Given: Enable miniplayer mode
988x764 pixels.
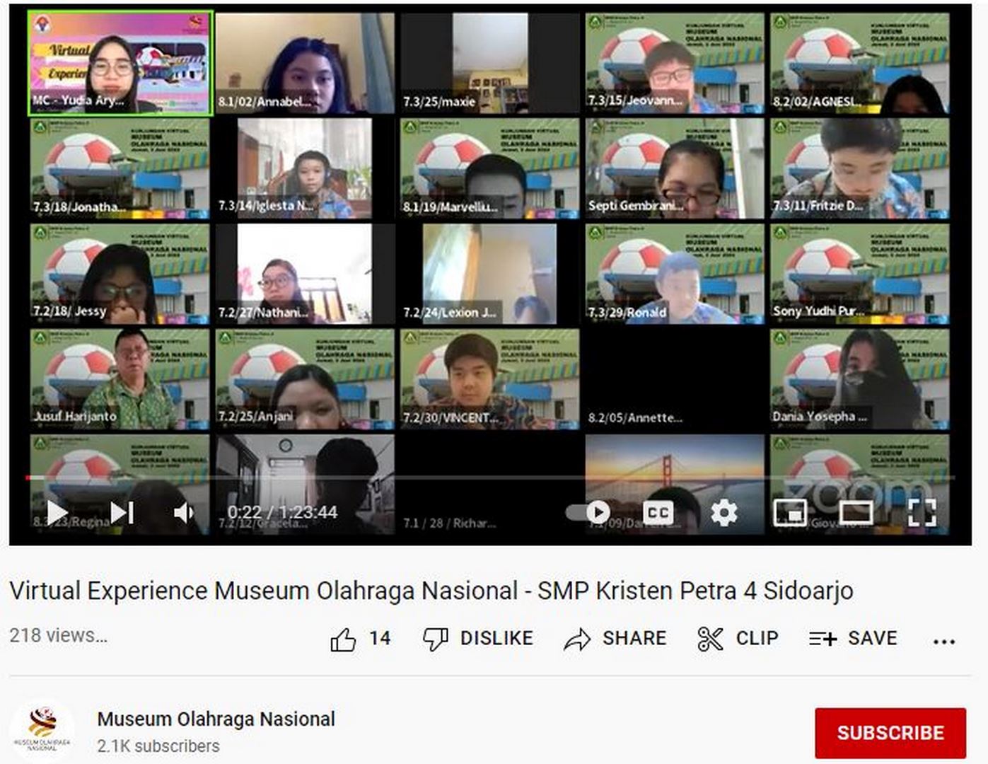Looking at the screenshot, I should (x=790, y=512).
